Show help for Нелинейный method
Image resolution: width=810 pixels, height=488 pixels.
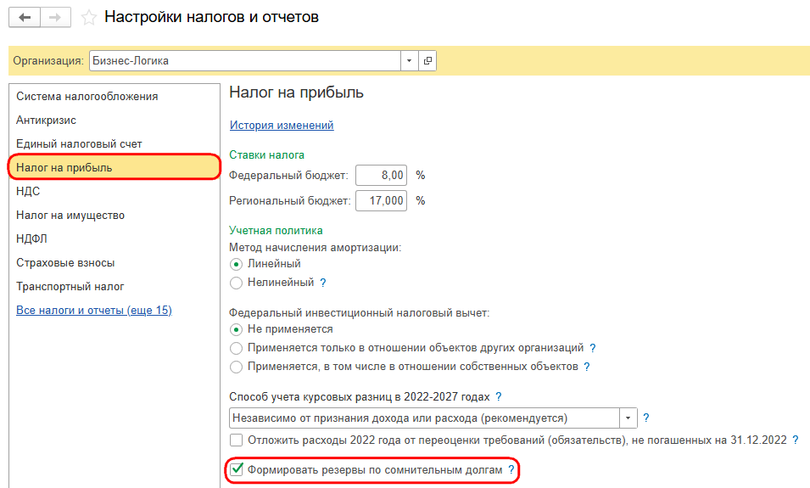(x=323, y=283)
